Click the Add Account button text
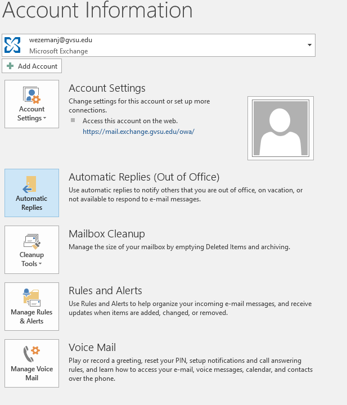 (x=38, y=66)
